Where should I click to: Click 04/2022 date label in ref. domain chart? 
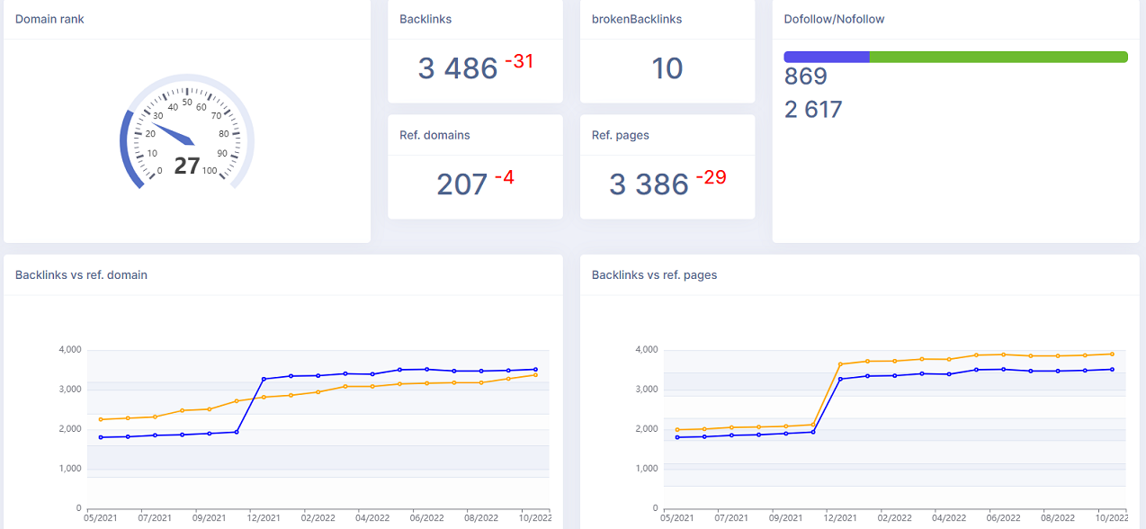pyautogui.click(x=372, y=518)
